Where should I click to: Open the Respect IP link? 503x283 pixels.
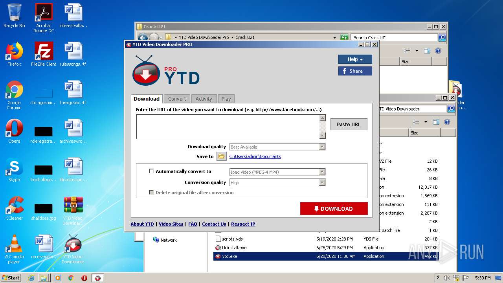coord(243,224)
